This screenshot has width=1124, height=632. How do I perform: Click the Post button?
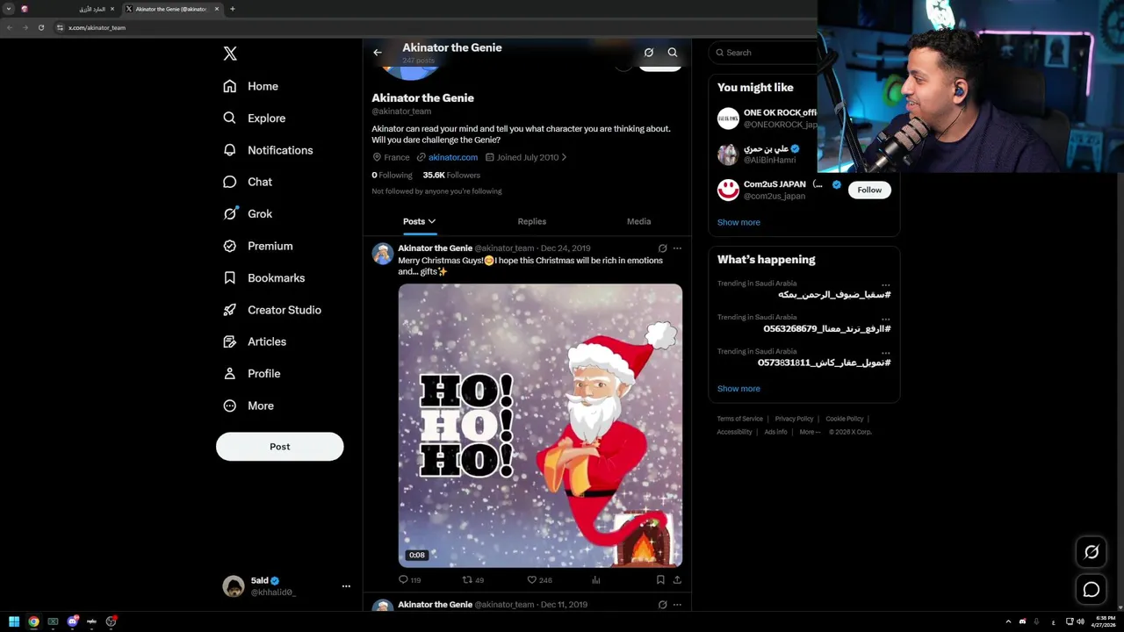pos(279,447)
